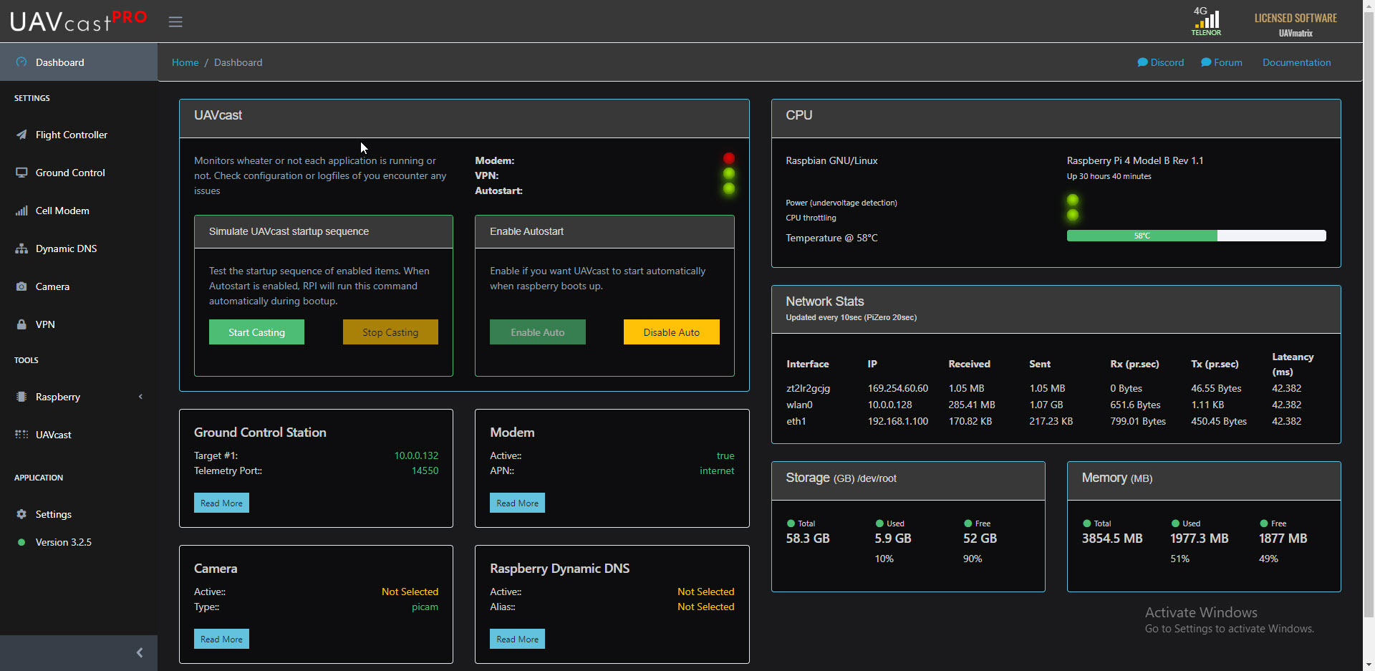Click the Cell Modem signal bars icon

[21, 211]
